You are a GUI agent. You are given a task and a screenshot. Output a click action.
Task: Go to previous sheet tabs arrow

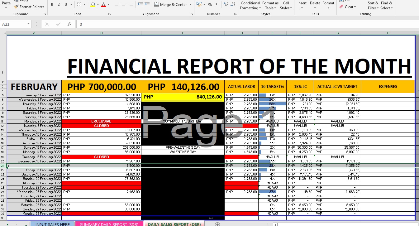click(8, 224)
